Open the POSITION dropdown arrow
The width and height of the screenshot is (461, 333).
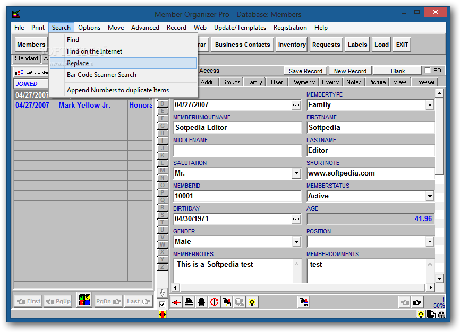430,242
